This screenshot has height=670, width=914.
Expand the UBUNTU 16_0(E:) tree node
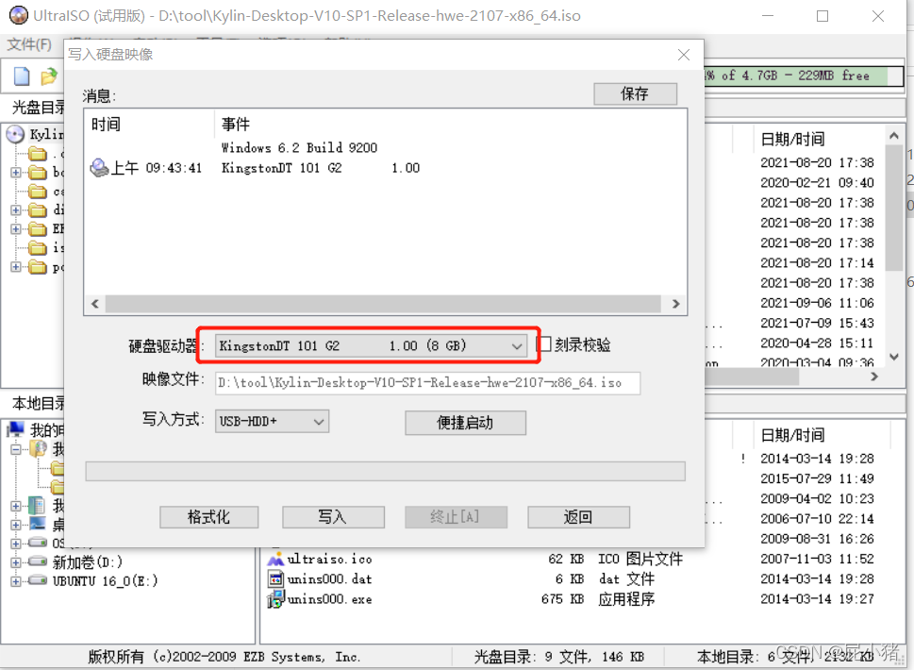16,581
